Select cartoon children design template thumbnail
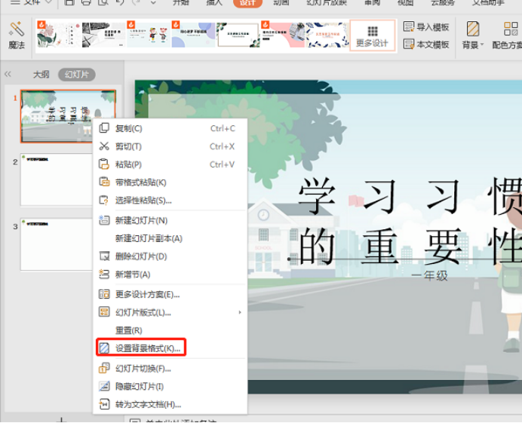The height and width of the screenshot is (423, 522). click(148, 35)
